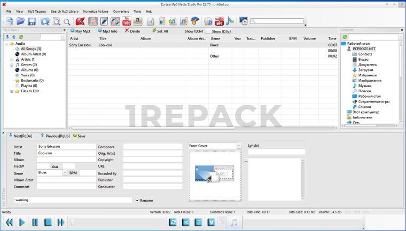Open the Mp3 Tagging menu
Screen dimensions: 406x231
(37, 11)
